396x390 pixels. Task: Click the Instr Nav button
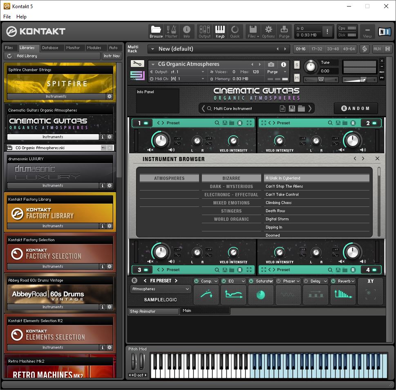click(112, 56)
